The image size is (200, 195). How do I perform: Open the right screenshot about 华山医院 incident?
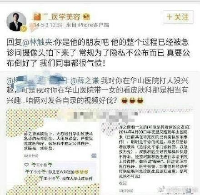pyautogui.click(x=148, y=152)
